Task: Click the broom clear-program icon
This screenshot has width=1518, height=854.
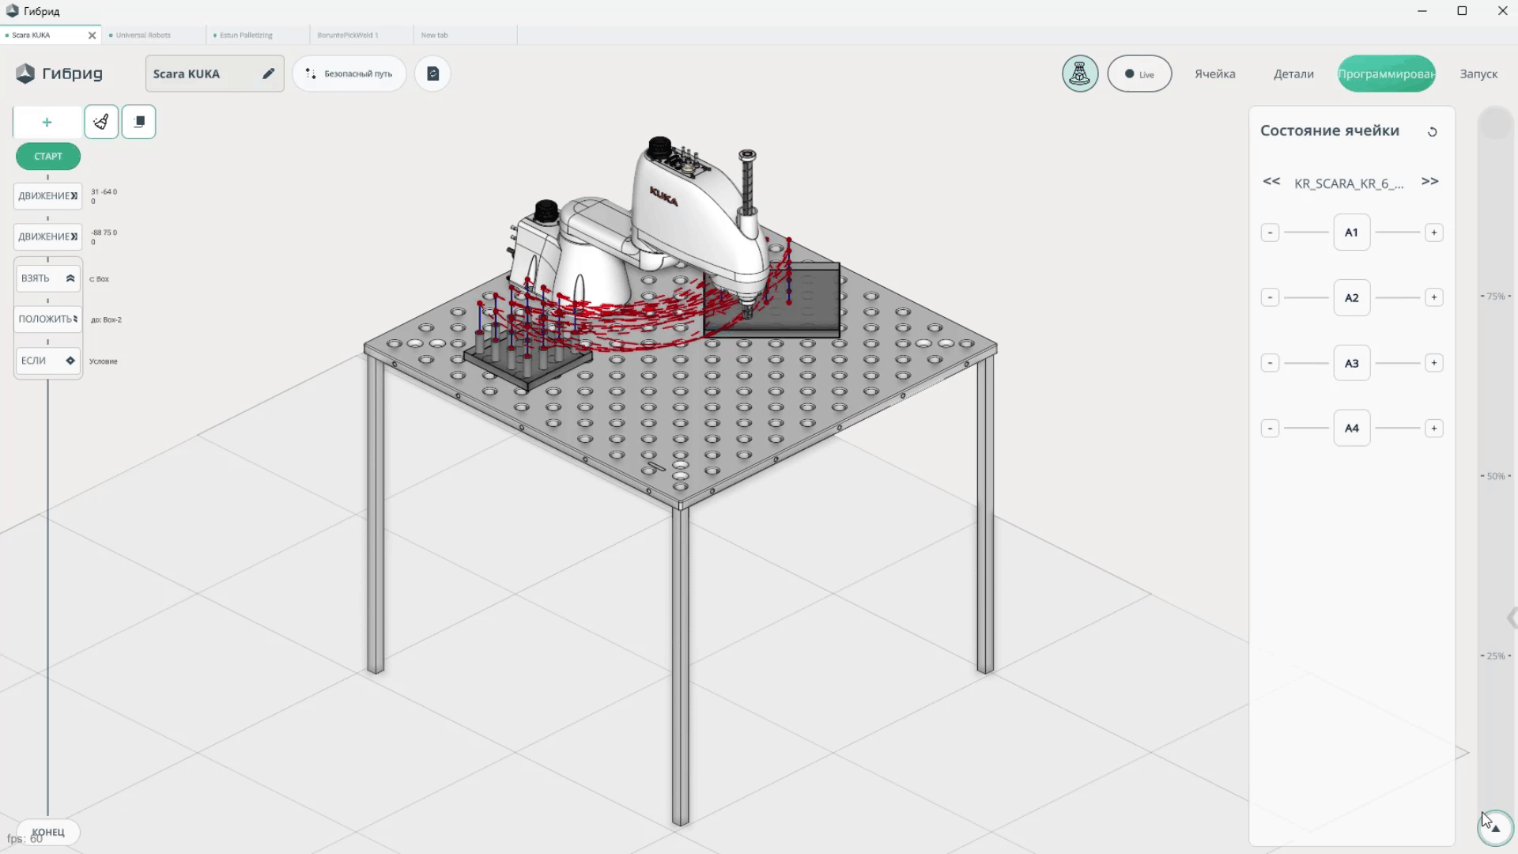Action: pyautogui.click(x=101, y=122)
